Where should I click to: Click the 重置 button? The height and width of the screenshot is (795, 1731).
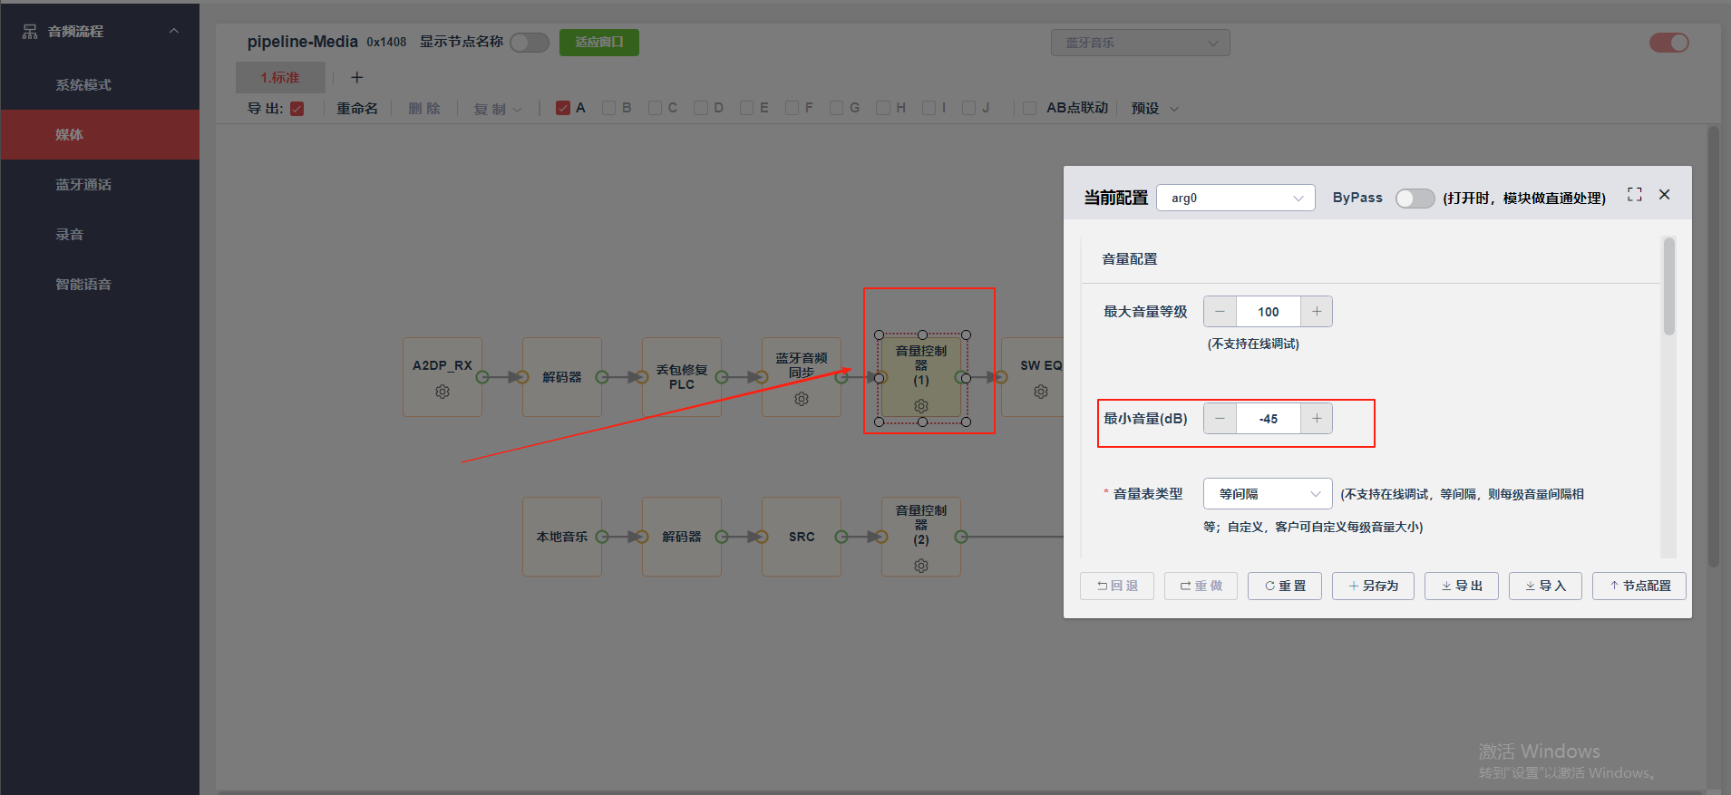(1285, 587)
